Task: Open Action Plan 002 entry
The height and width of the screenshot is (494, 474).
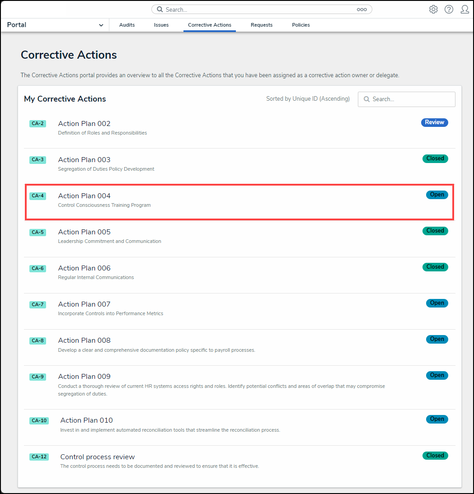Action: coord(84,124)
